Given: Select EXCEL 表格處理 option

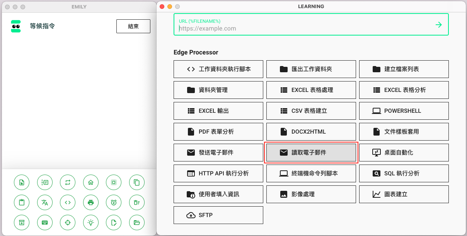Looking at the screenshot, I should [311, 90].
